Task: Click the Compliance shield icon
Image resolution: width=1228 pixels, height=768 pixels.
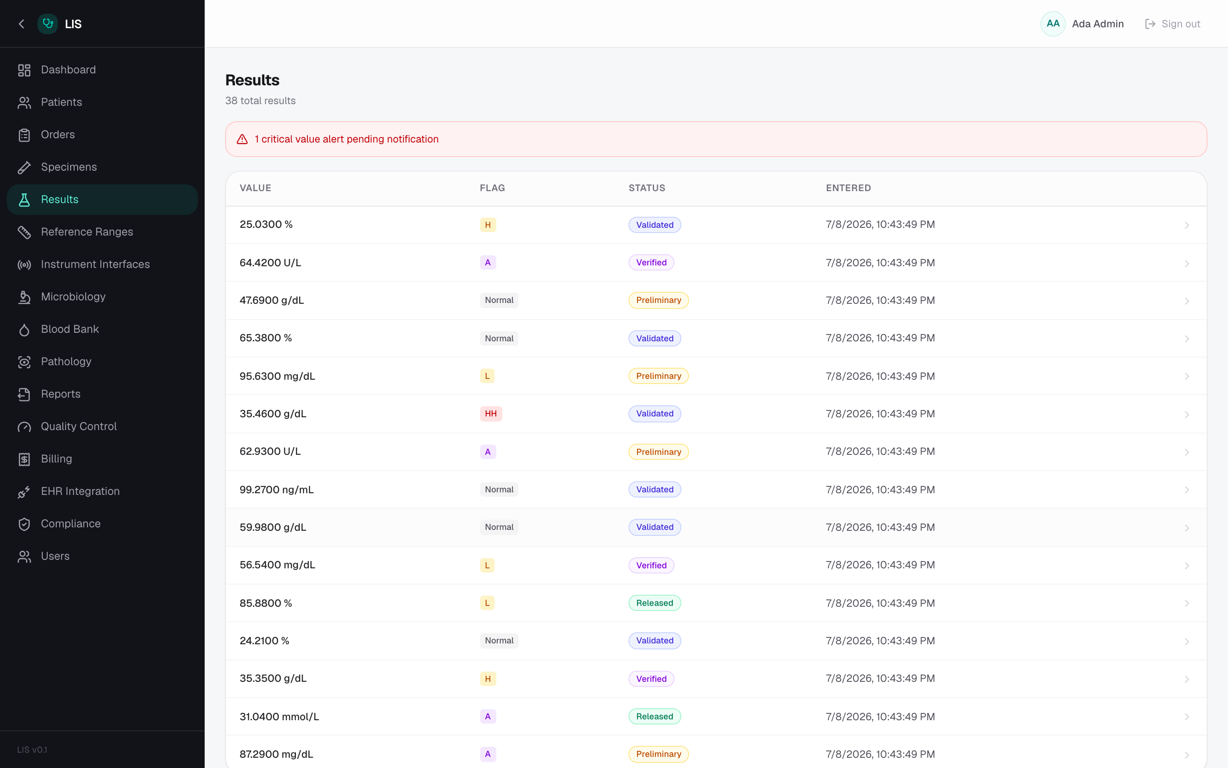Action: [24, 524]
